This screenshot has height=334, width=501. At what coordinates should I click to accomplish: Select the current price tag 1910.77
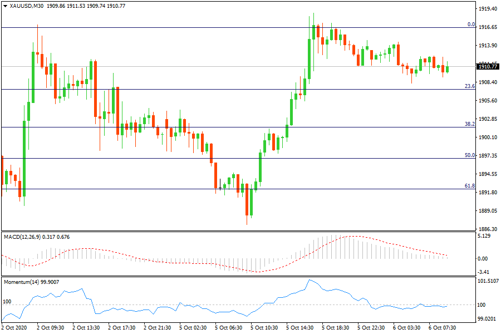[x=487, y=67]
